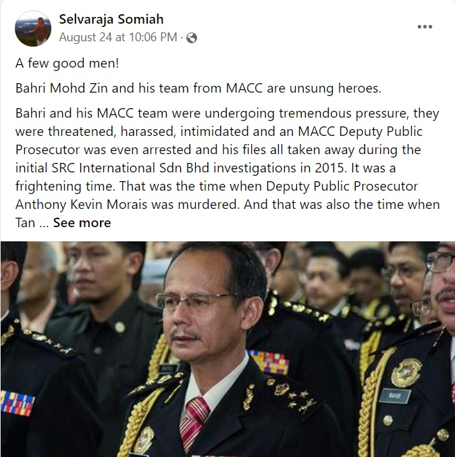Screen dimensions: 455x457
Task: Click the colorful ribbon bar at photo's left edge
Action: click(18, 403)
